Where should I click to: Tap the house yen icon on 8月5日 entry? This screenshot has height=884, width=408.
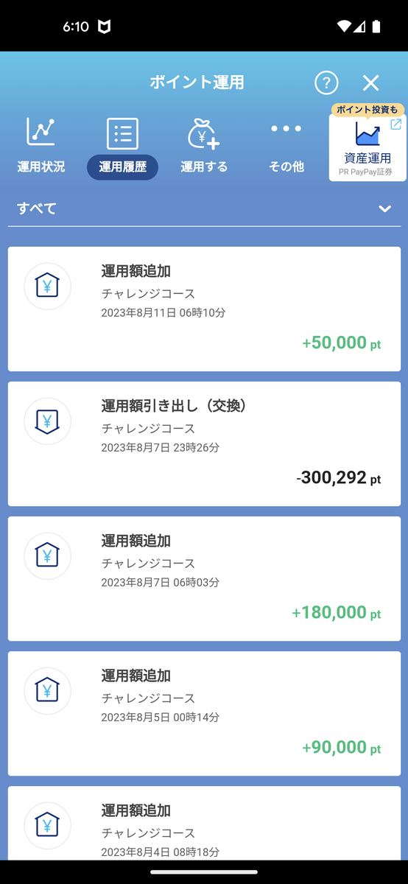tap(47, 690)
